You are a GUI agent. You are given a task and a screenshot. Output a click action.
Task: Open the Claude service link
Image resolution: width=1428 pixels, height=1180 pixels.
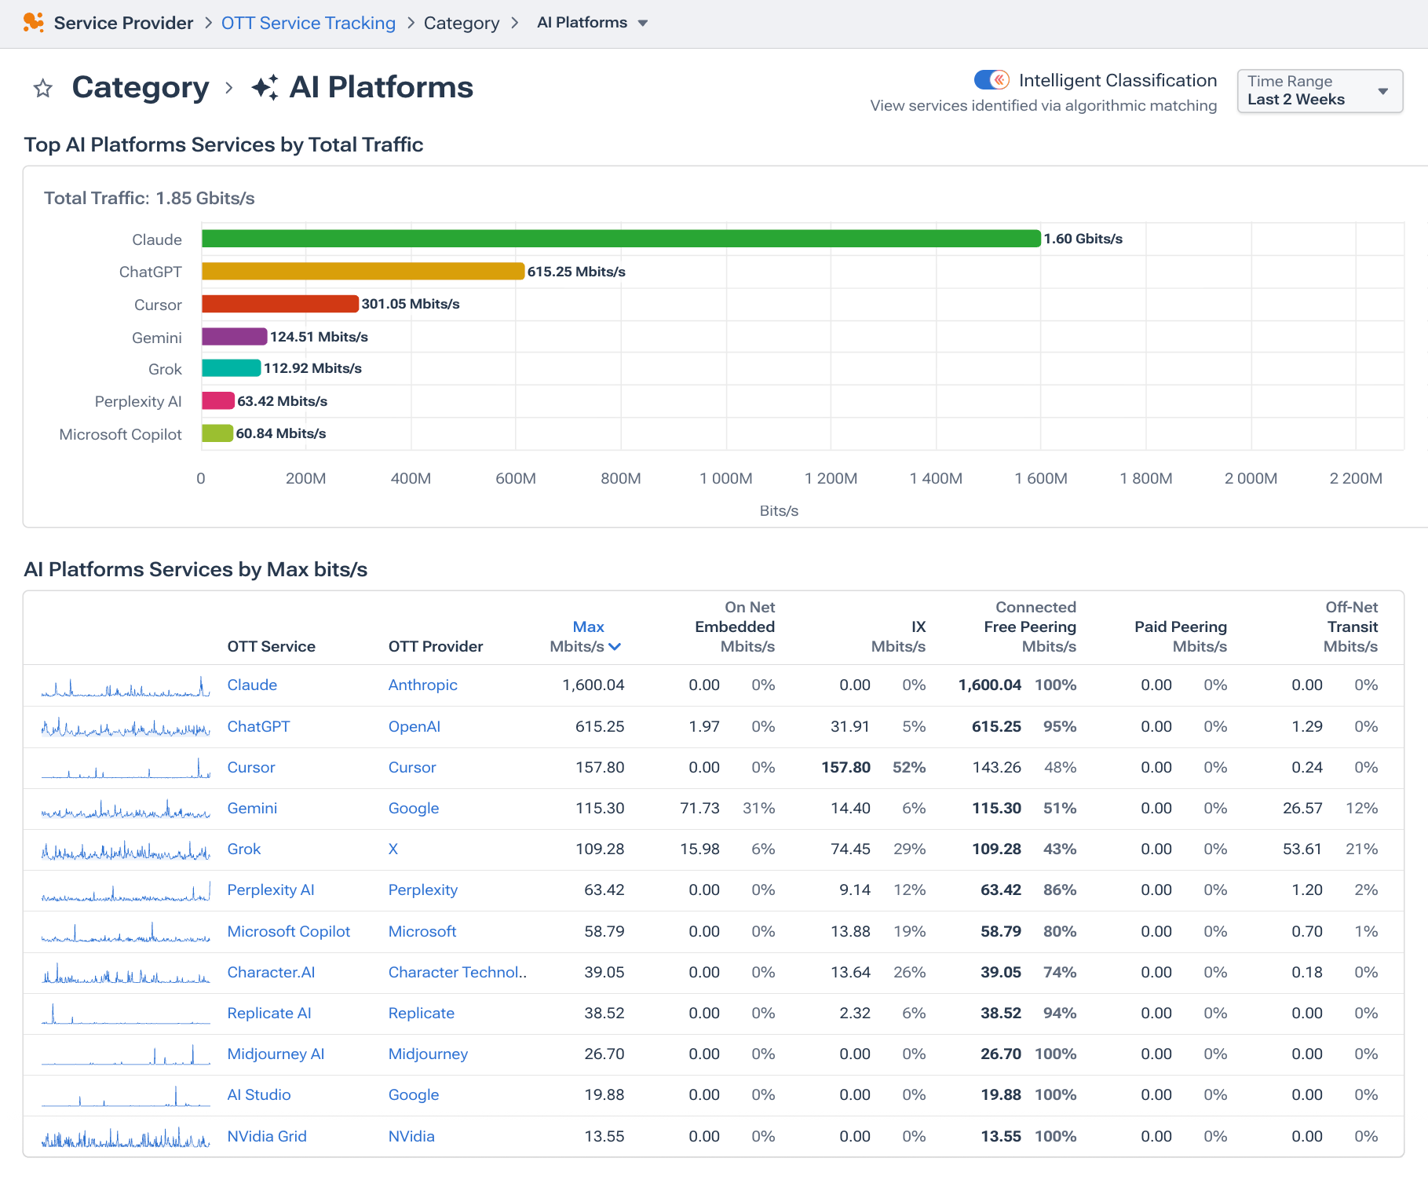(252, 685)
